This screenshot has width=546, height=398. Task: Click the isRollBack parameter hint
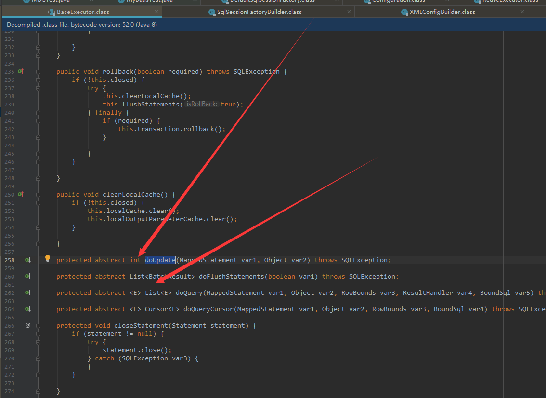click(202, 104)
